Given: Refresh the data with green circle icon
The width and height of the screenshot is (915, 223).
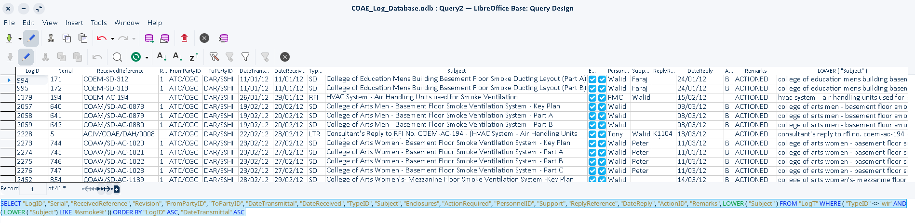Looking at the screenshot, I should [136, 57].
